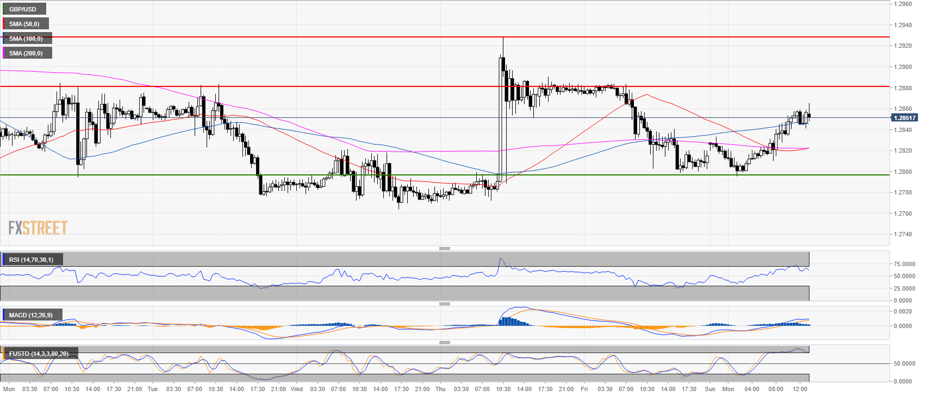Open the MACD (12,26,9) indicator settings
The image size is (928, 396).
click(31, 315)
